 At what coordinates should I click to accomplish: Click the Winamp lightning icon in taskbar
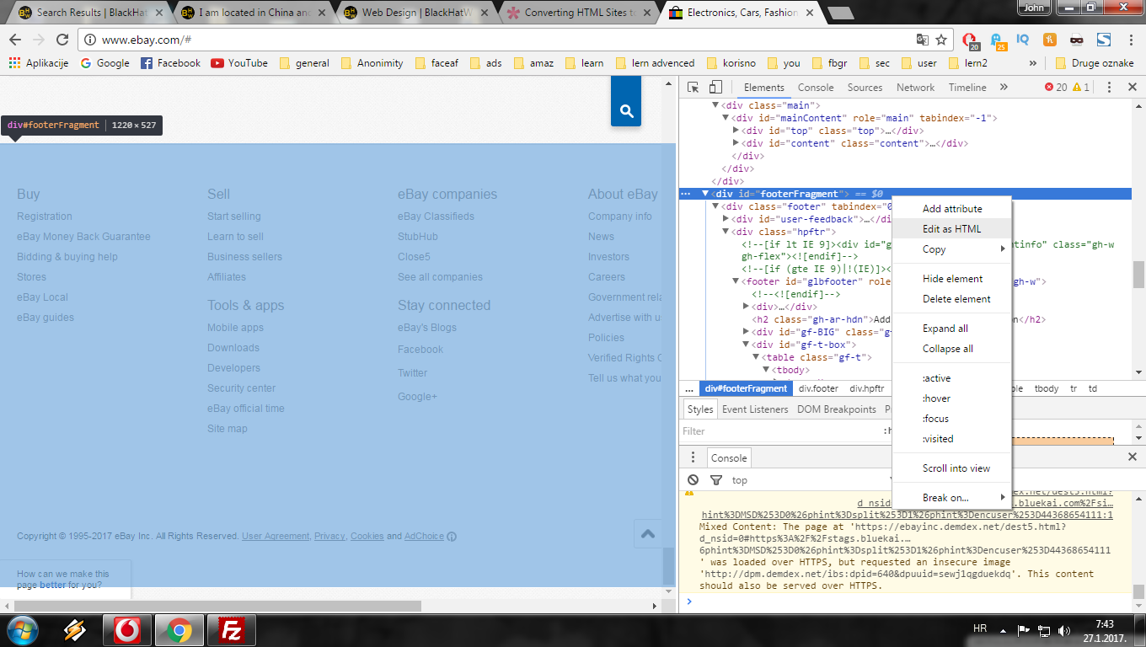(75, 630)
